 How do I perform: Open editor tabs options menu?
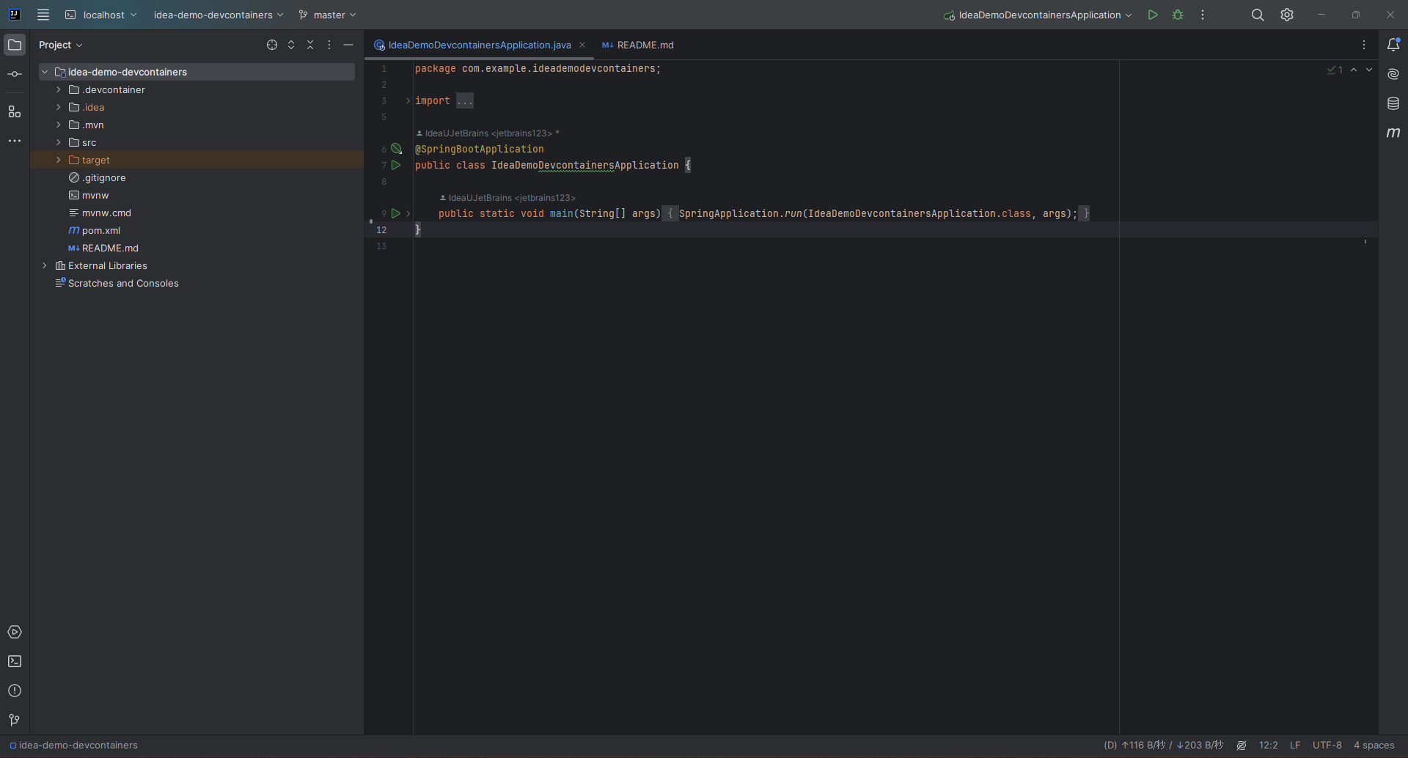(1364, 45)
